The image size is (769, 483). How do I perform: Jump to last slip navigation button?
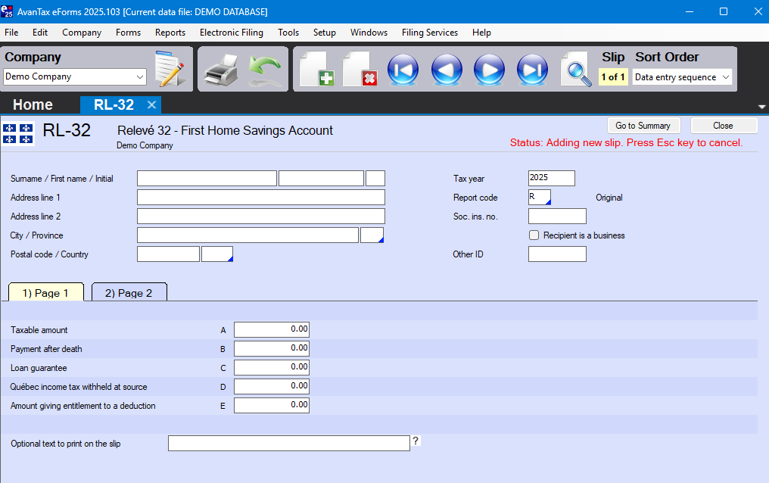coord(532,70)
